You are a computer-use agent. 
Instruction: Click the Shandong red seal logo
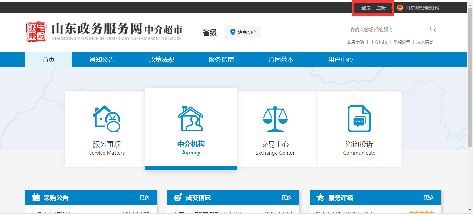click(36, 32)
